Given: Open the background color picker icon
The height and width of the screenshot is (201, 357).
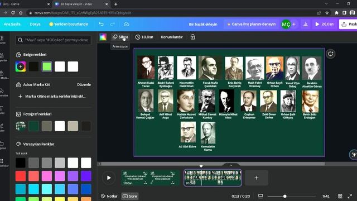Looking at the screenshot, I should point(103,37).
